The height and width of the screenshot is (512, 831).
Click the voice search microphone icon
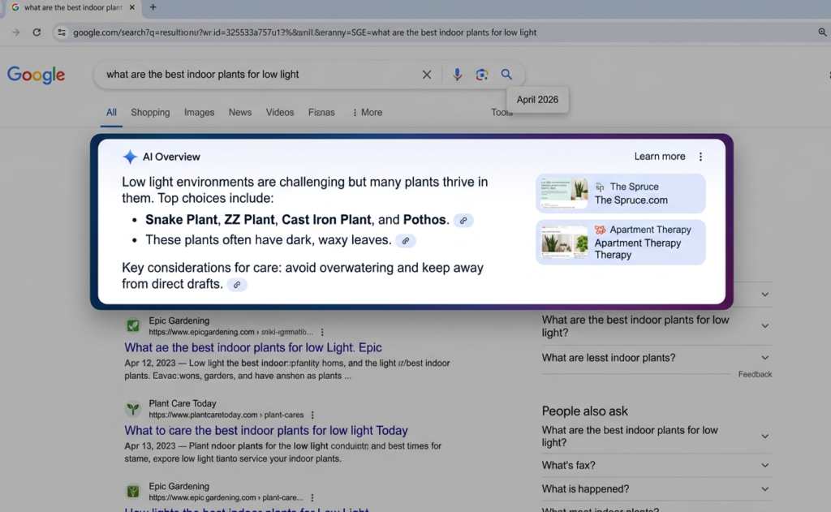coord(457,75)
